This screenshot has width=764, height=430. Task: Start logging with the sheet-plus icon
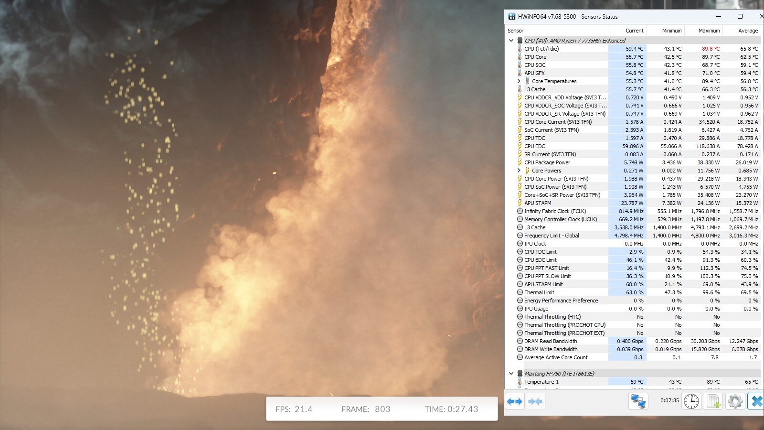[x=713, y=401]
